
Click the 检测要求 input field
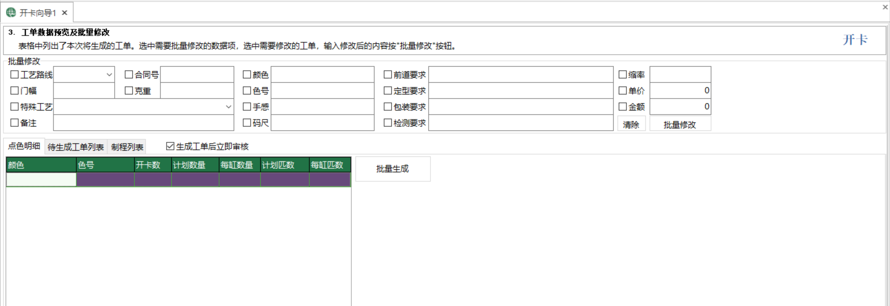pyautogui.click(x=521, y=123)
